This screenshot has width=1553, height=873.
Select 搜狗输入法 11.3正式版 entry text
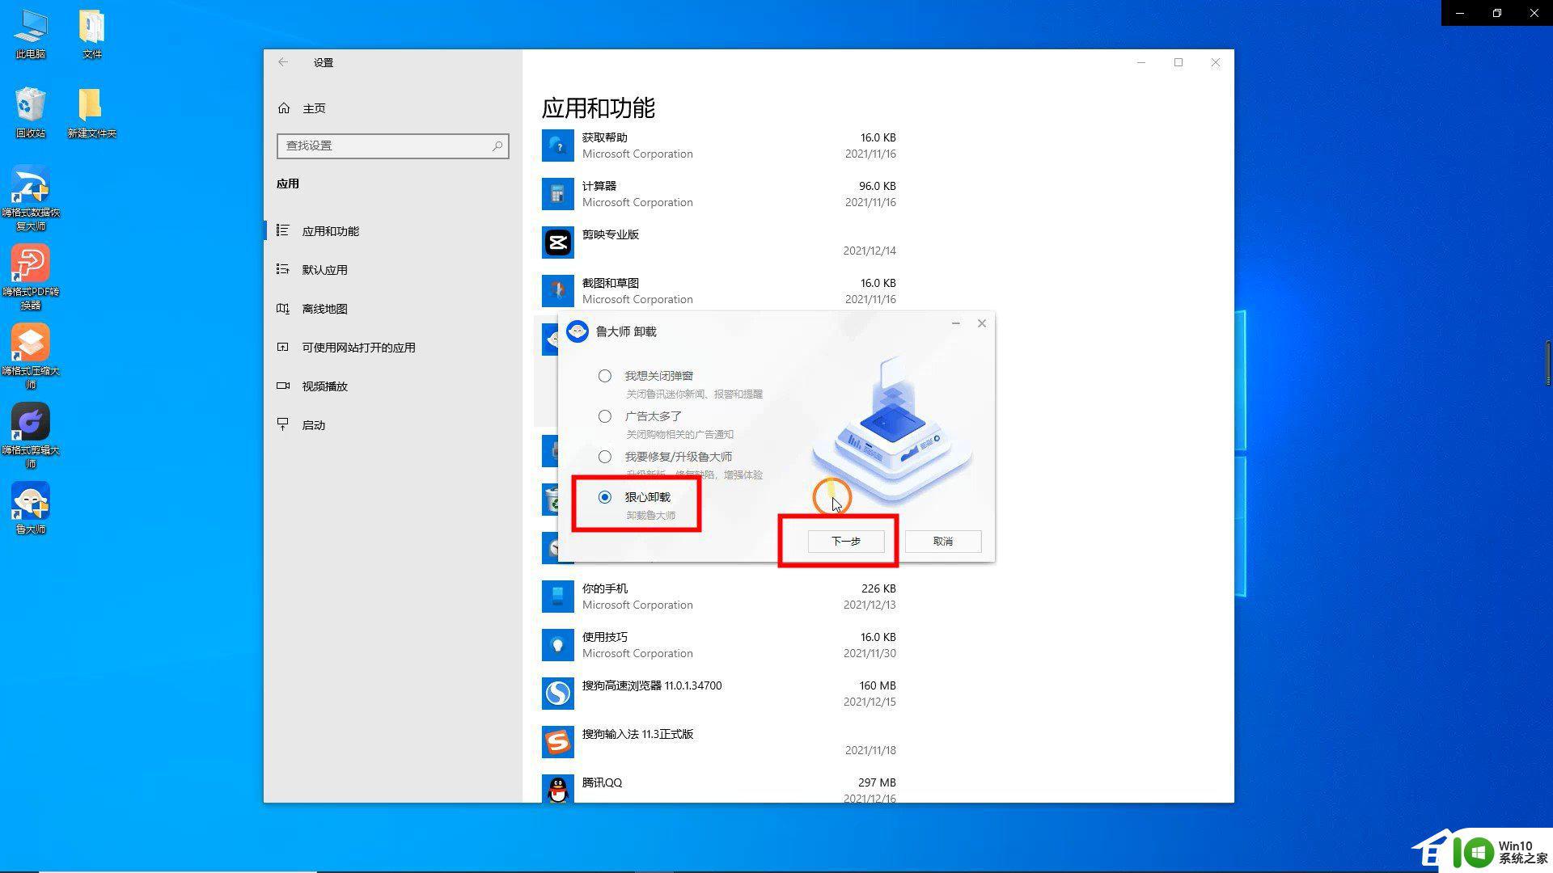coord(638,734)
